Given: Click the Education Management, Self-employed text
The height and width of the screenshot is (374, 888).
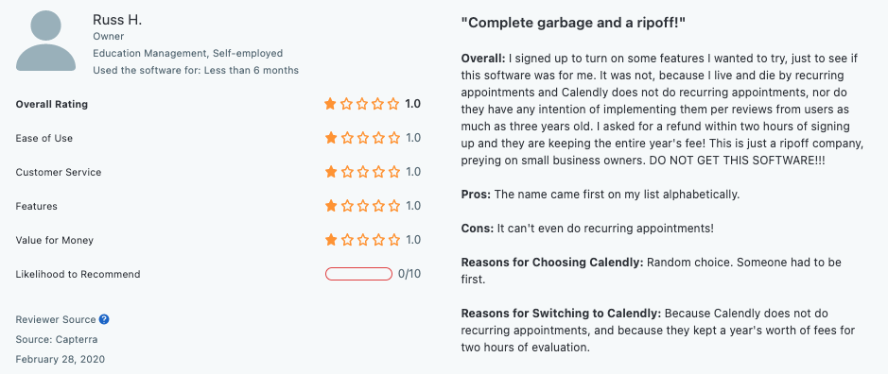Looking at the screenshot, I should (x=187, y=53).
